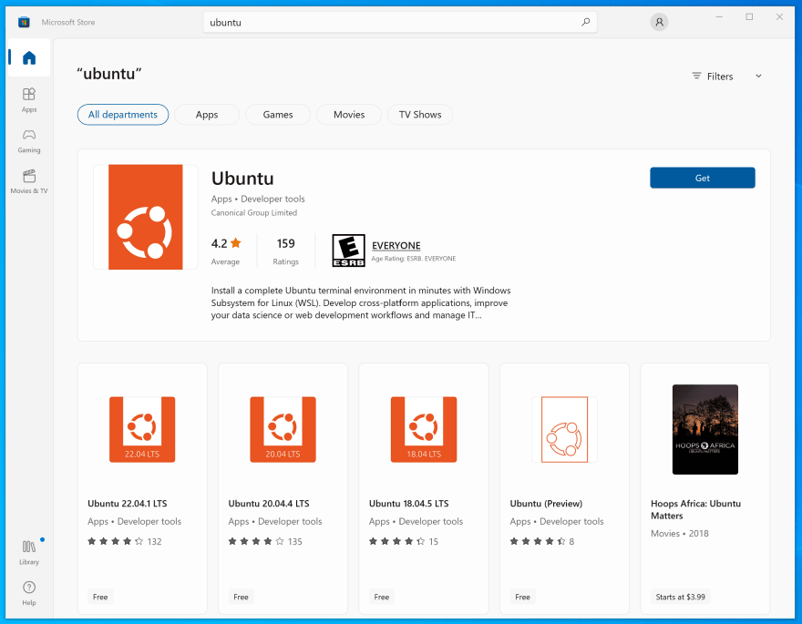The width and height of the screenshot is (802, 624).
Task: Click the Ubuntu 22.04.1 LTS title
Action: (128, 504)
